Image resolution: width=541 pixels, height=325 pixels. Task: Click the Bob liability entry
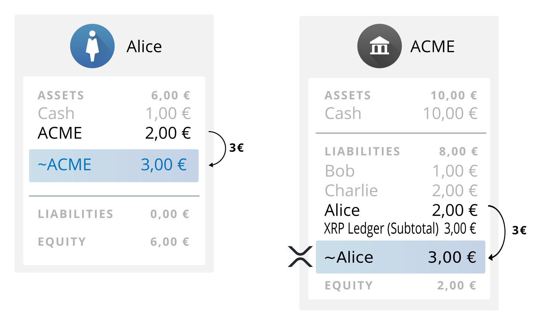click(x=400, y=171)
